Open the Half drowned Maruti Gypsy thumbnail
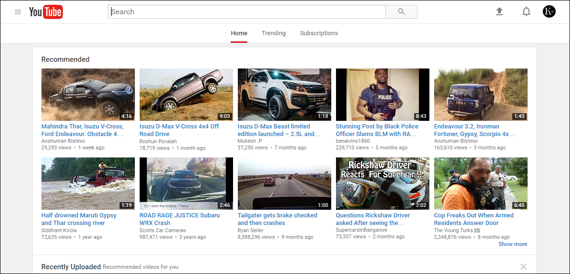 click(88, 184)
